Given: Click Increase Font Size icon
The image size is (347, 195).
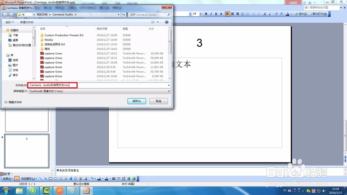Looking at the screenshot, I should pyautogui.click(x=265, y=14).
